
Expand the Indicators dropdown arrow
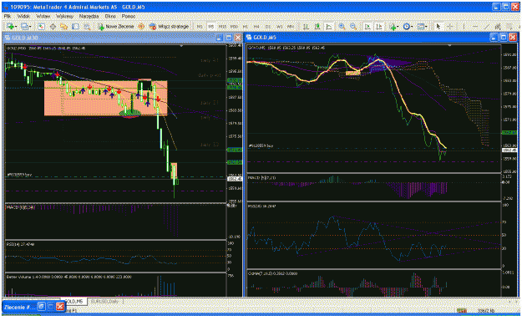click(x=398, y=27)
